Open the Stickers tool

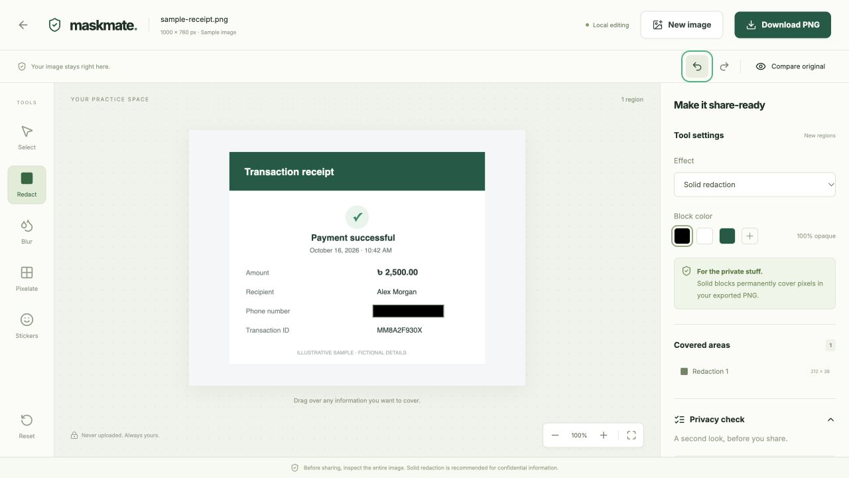pyautogui.click(x=27, y=326)
